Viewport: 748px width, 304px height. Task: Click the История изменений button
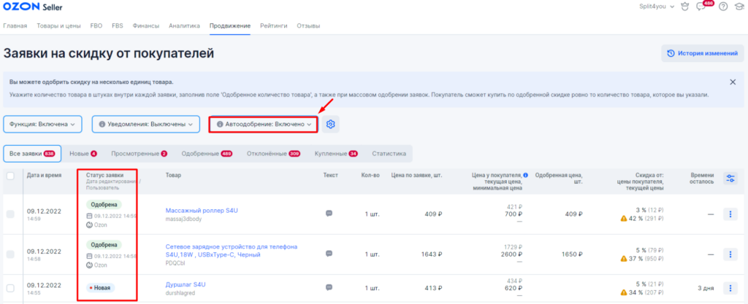(x=702, y=53)
